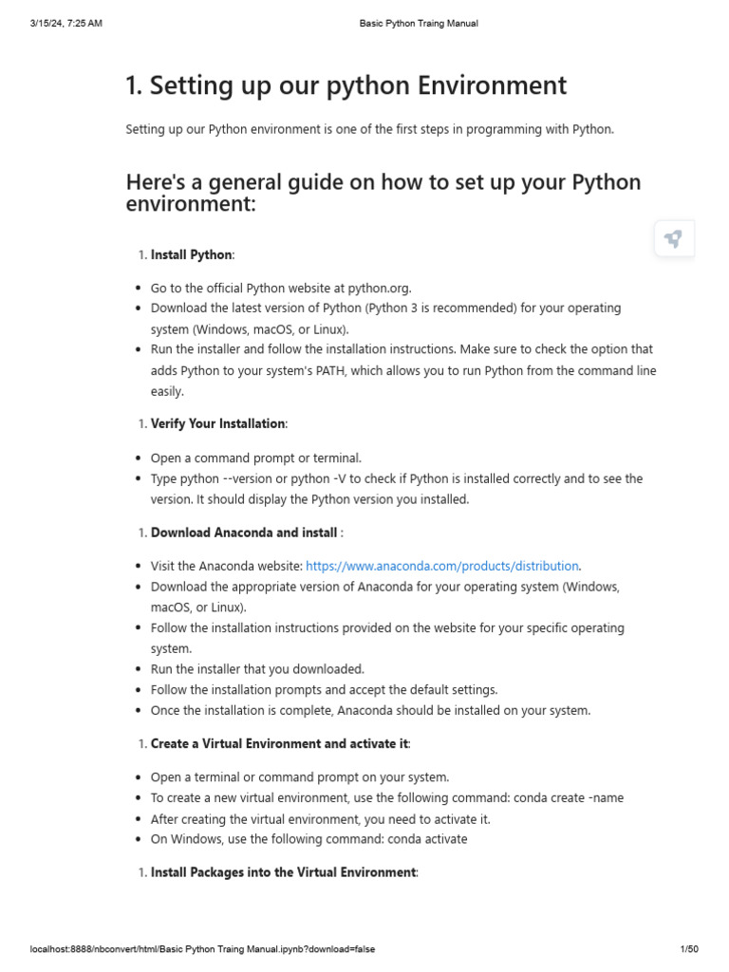The image size is (729, 972).
Task: Select the "Verify Your Installation" step title
Action: [x=217, y=423]
